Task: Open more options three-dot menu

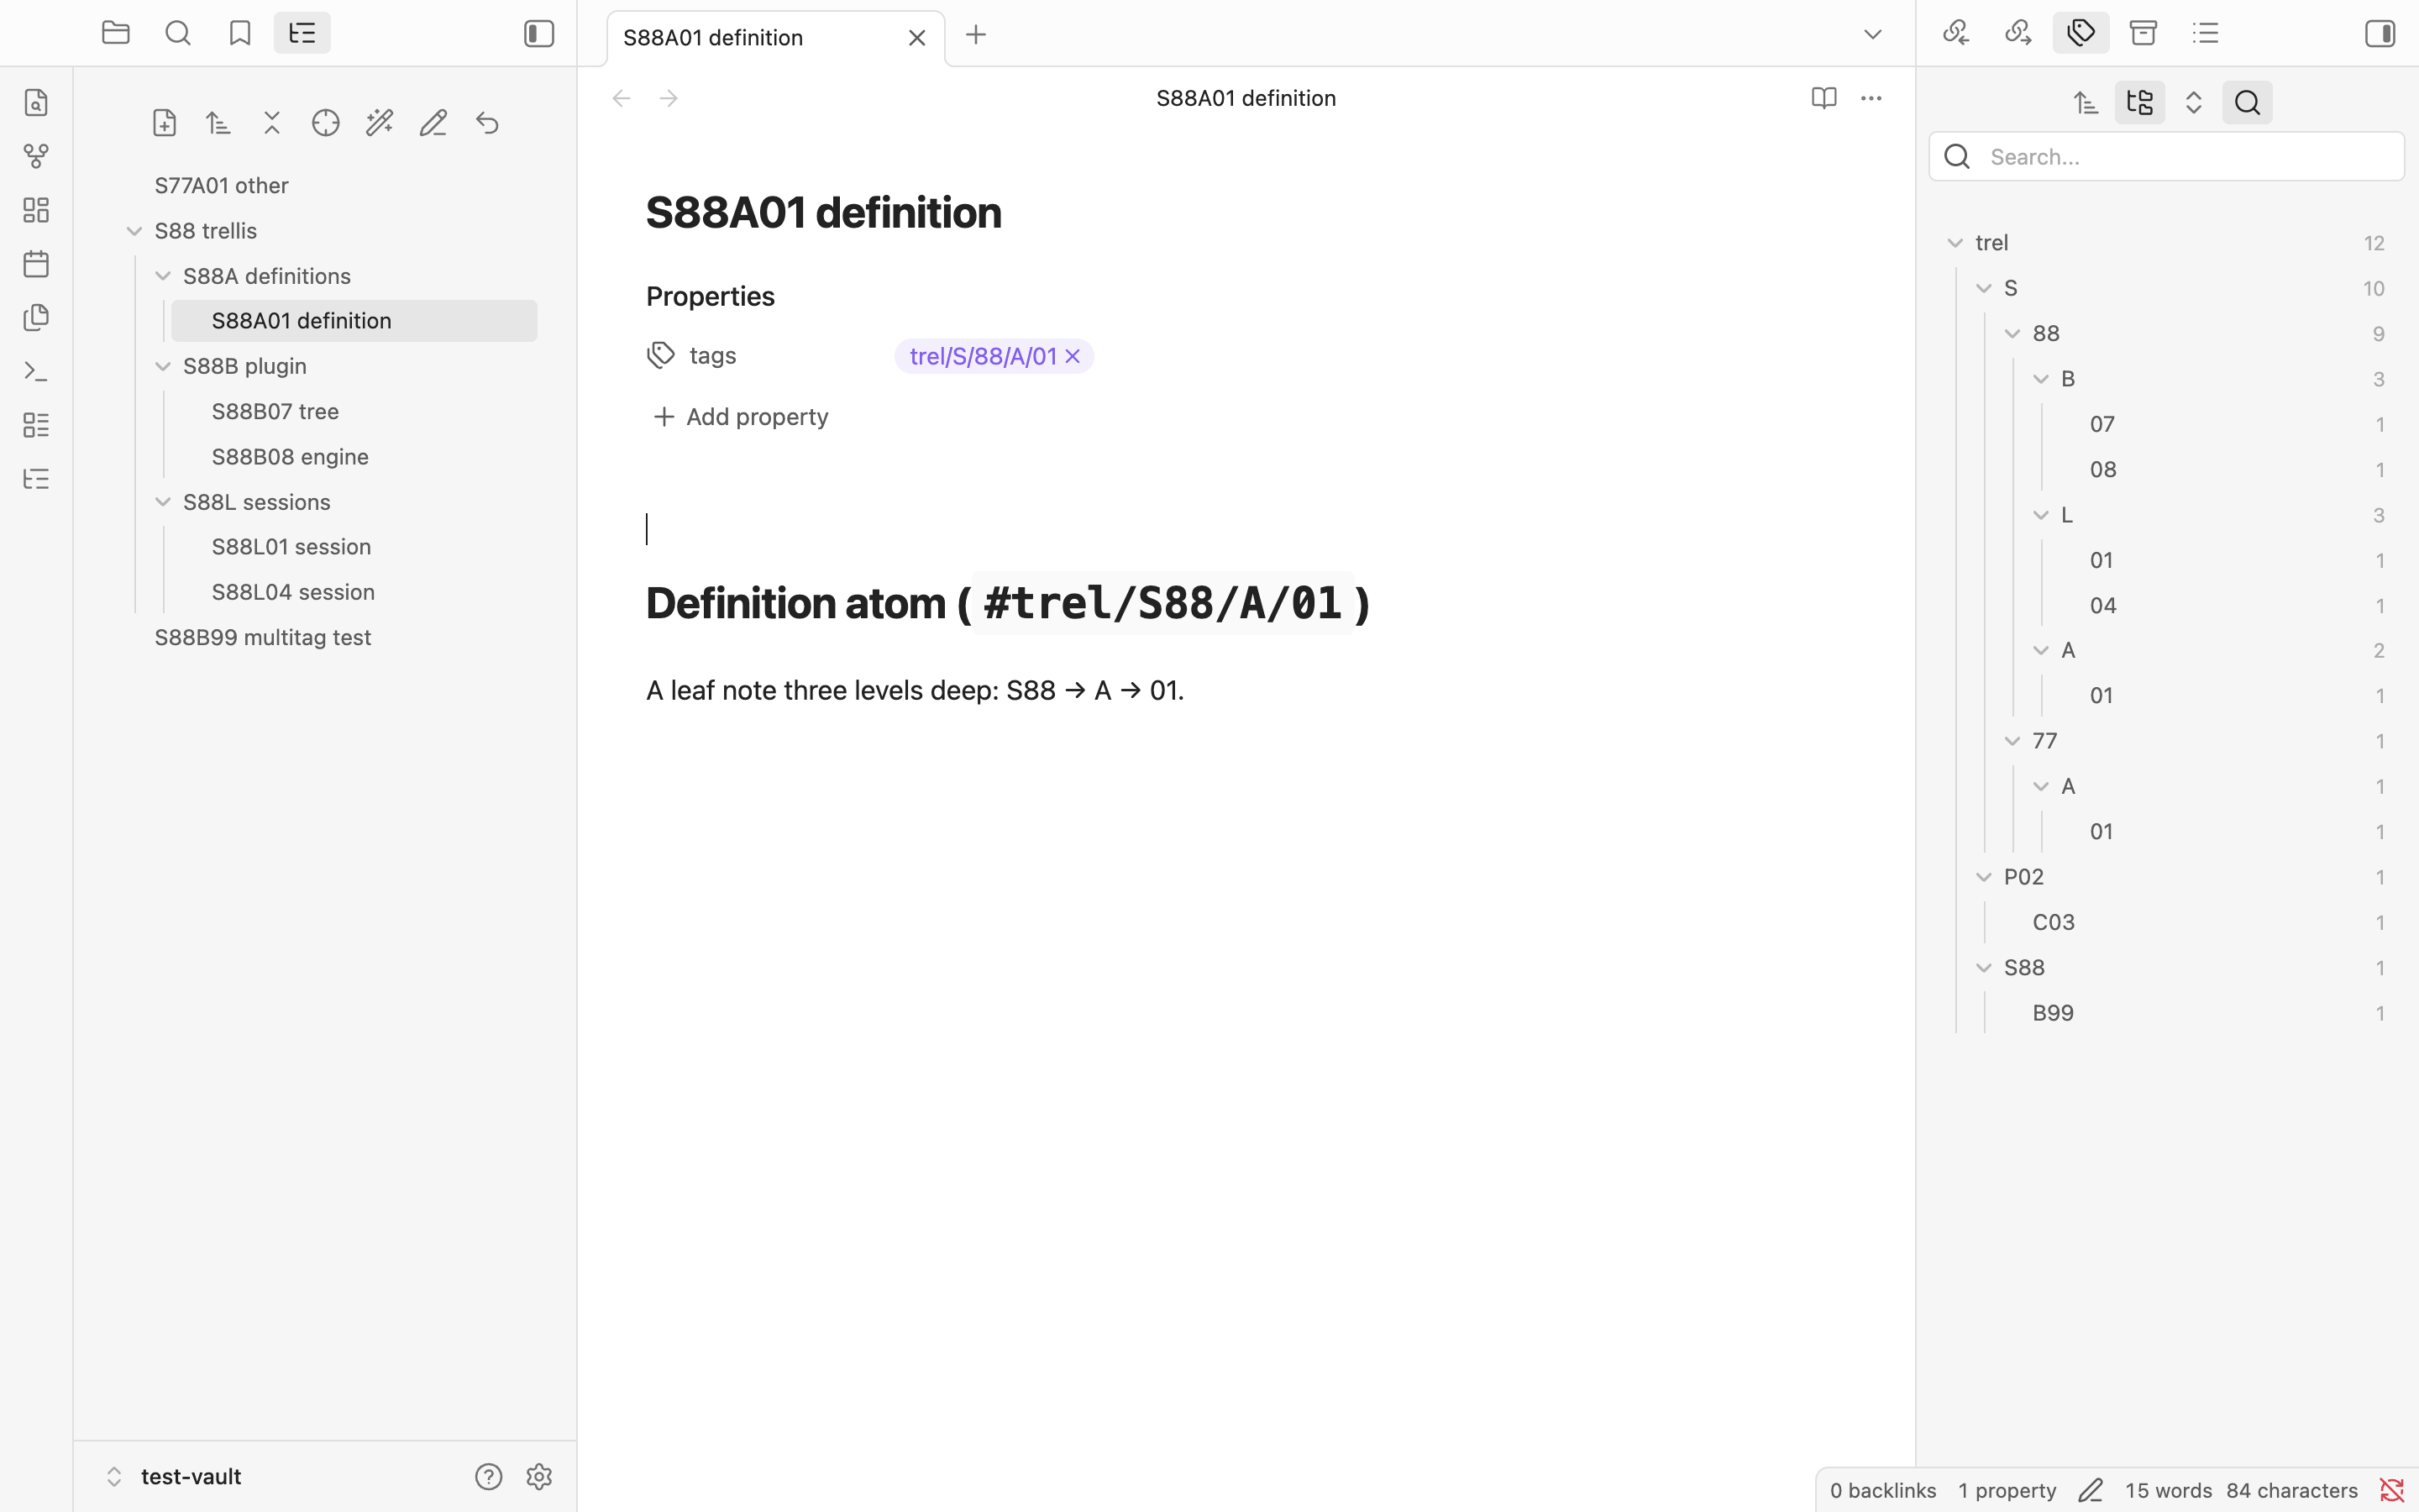Action: pos(1871,98)
